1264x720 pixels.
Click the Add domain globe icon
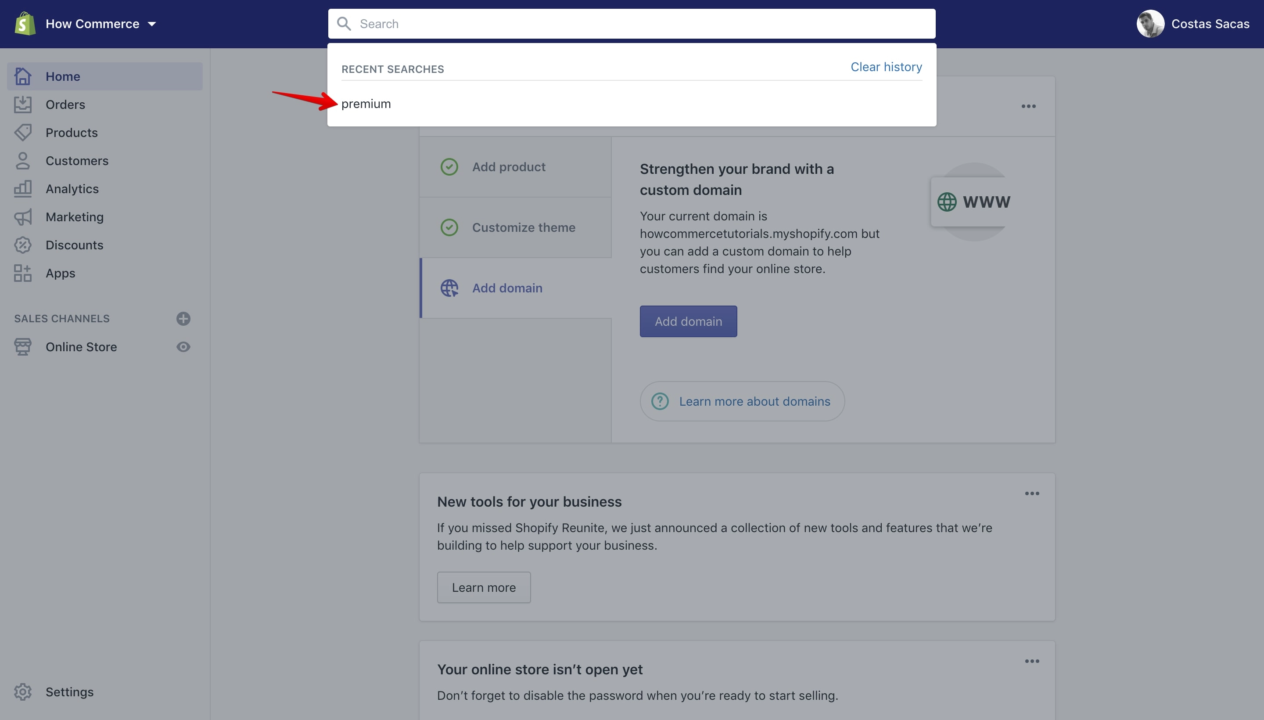pyautogui.click(x=449, y=288)
